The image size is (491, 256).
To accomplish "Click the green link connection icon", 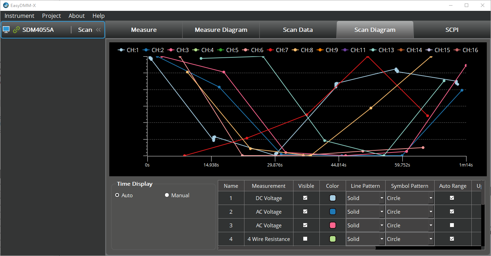I will click(16, 30).
